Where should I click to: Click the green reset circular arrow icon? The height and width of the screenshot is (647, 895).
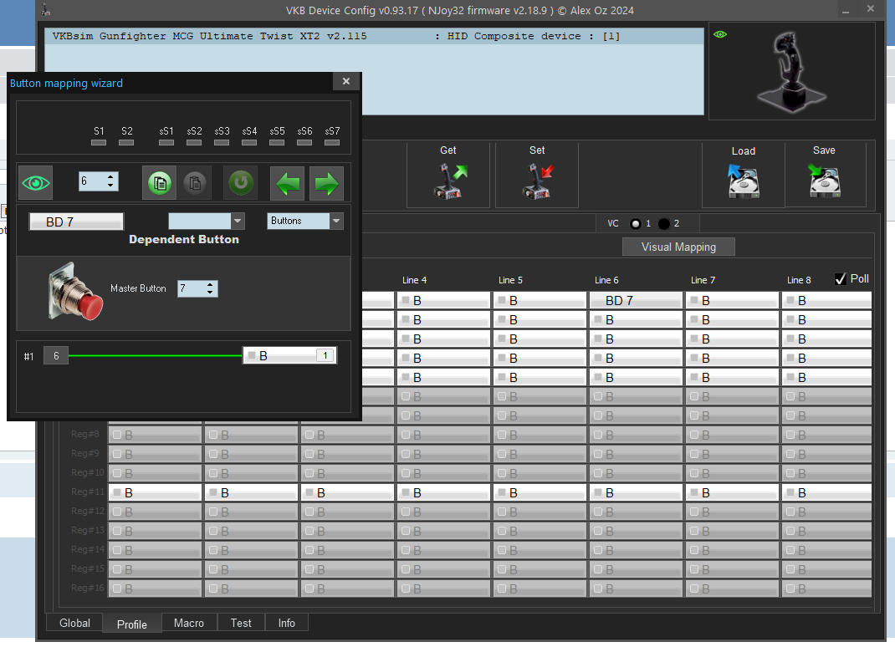tap(240, 183)
